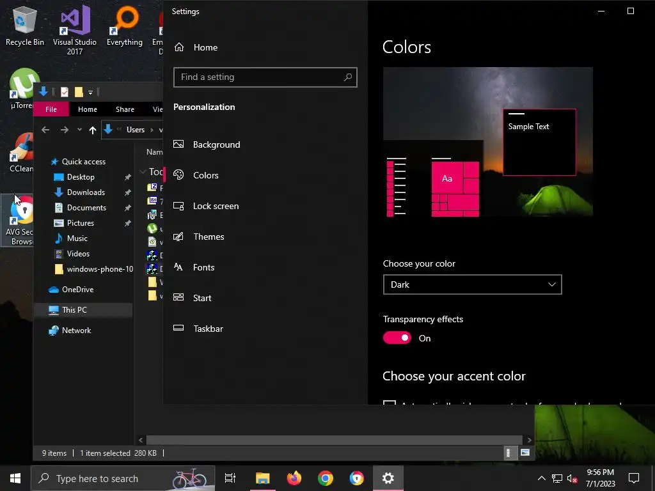Open the Themes settings page
The width and height of the screenshot is (655, 491).
[x=199, y=237]
